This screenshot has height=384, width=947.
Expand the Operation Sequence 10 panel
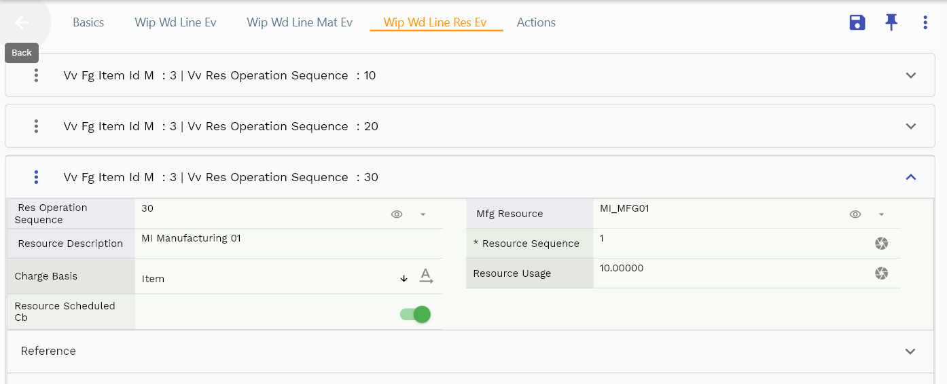click(911, 75)
